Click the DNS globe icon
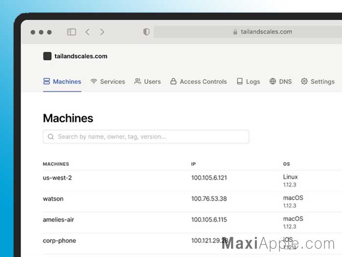The image size is (342, 257). (273, 81)
